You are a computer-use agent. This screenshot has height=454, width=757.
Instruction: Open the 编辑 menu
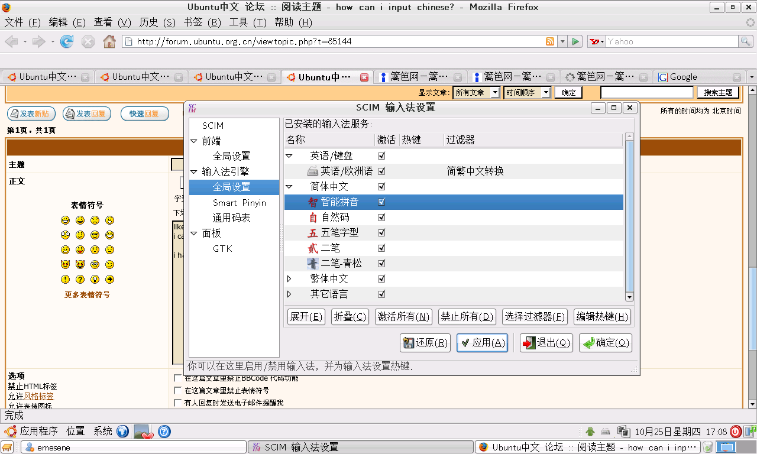click(67, 22)
